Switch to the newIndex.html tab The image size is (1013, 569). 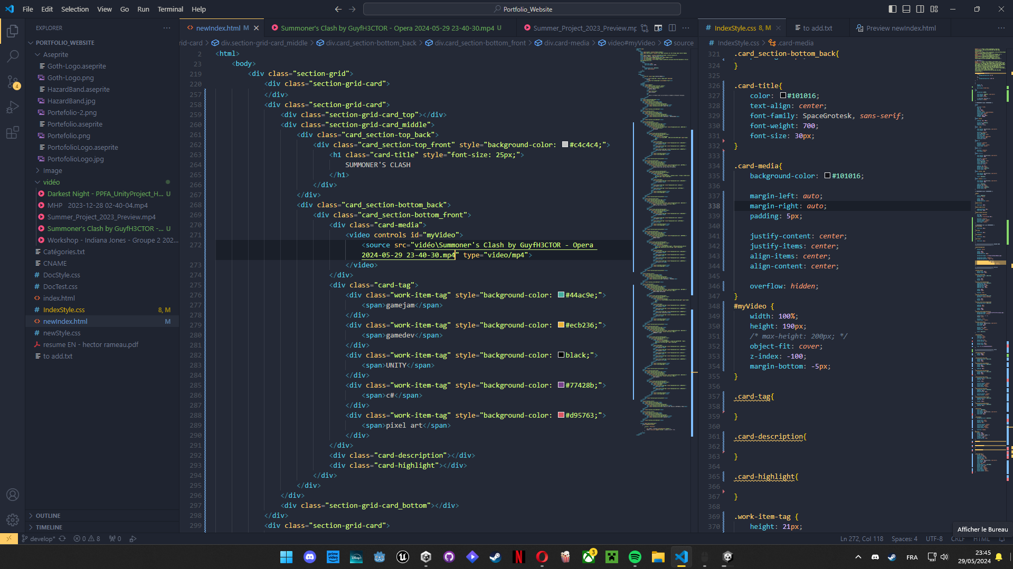pyautogui.click(x=217, y=28)
